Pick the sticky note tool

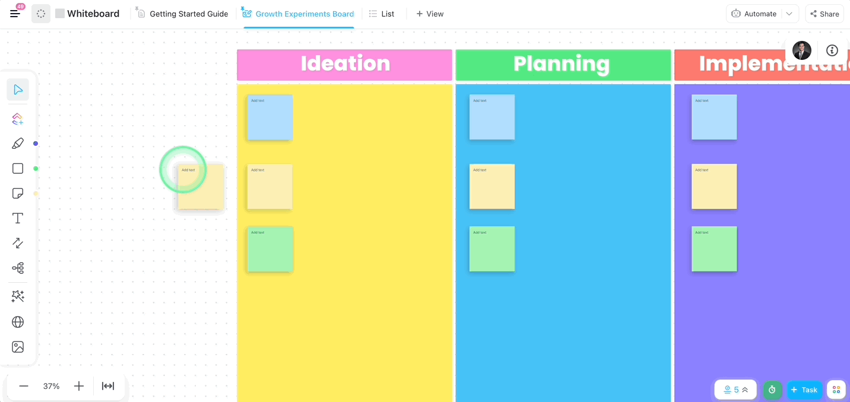(x=18, y=193)
